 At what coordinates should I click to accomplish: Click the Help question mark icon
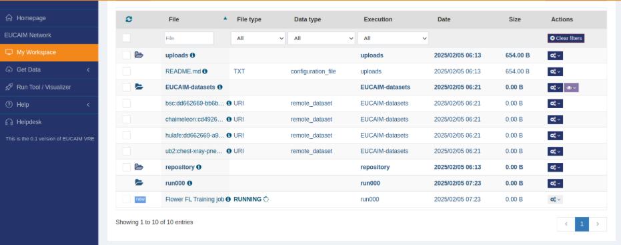tap(9, 105)
